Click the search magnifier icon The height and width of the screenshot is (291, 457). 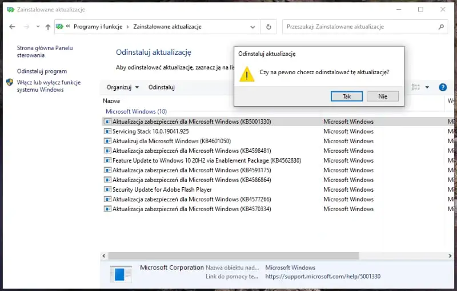coord(441,27)
